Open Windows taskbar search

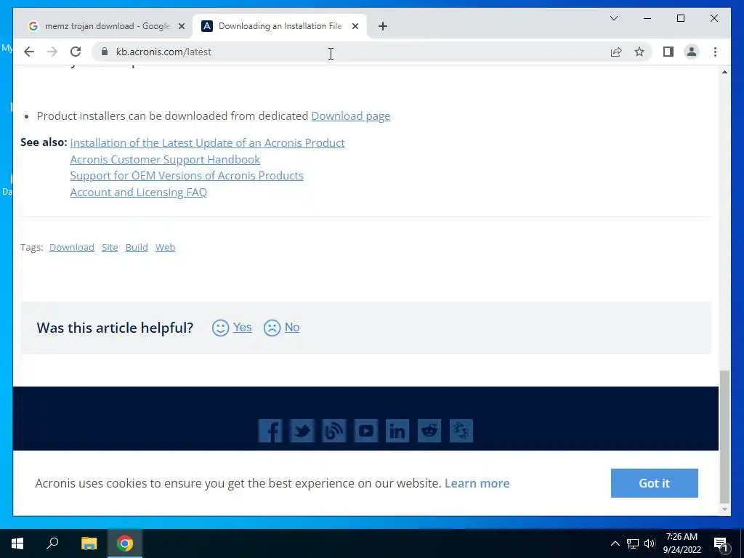[x=52, y=543]
